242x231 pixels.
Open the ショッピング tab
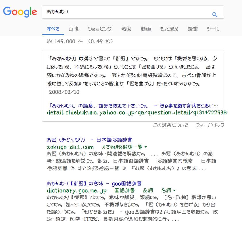[100, 29]
